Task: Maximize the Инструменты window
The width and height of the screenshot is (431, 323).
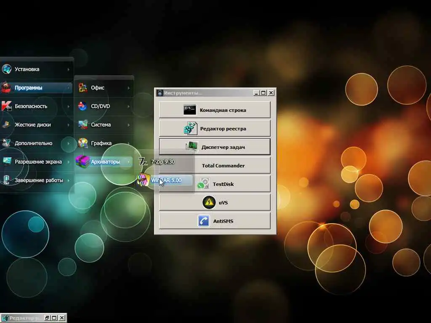Action: click(x=263, y=93)
